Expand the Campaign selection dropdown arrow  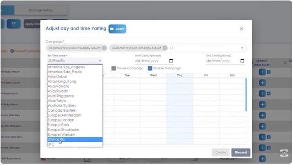(242, 48)
